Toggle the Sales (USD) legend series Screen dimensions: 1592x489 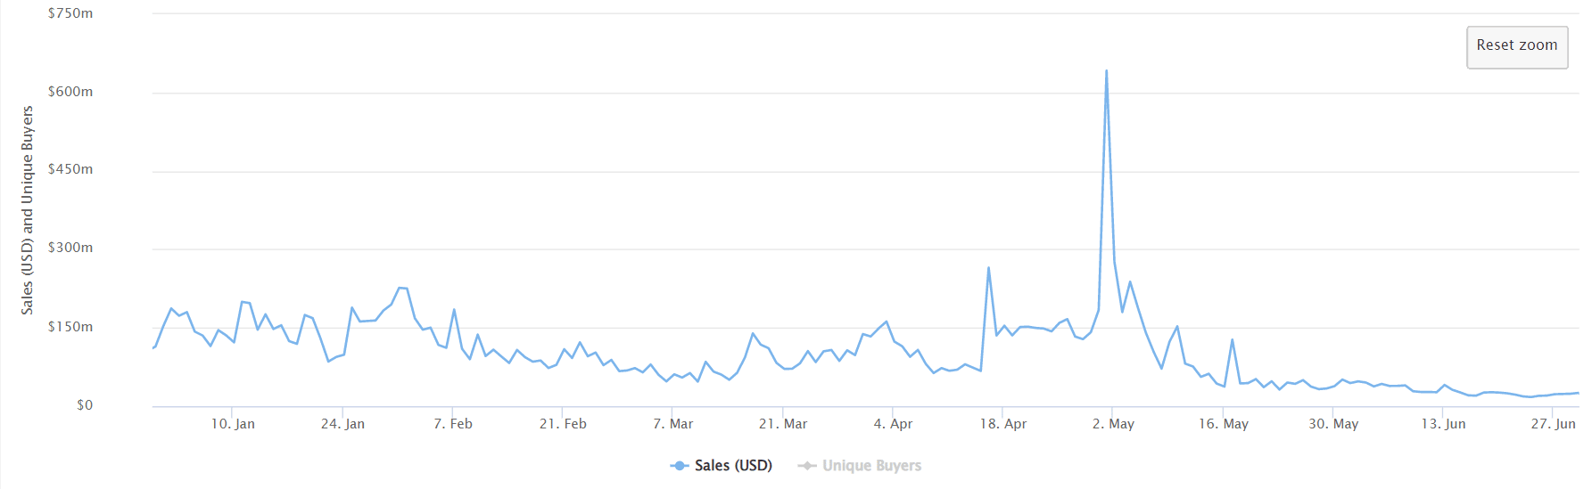point(722,466)
